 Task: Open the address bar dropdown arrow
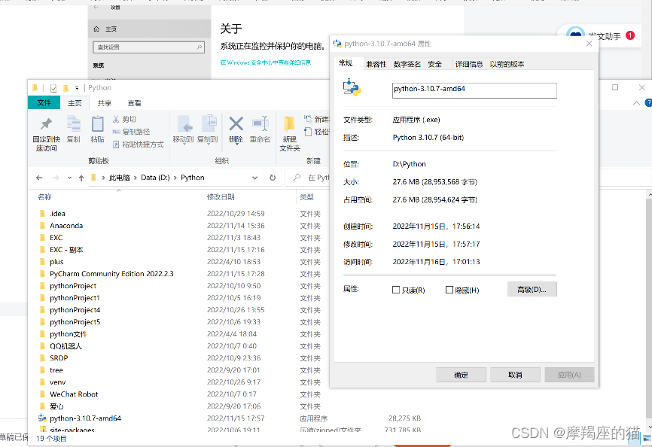[x=254, y=178]
